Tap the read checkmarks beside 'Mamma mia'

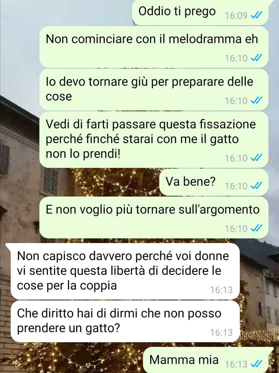[256, 364]
